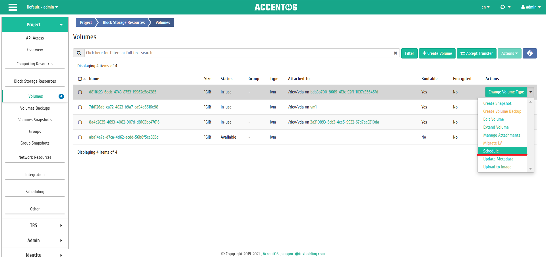Collapse the Project sidebar section
This screenshot has height=257, width=546.
tap(35, 24)
